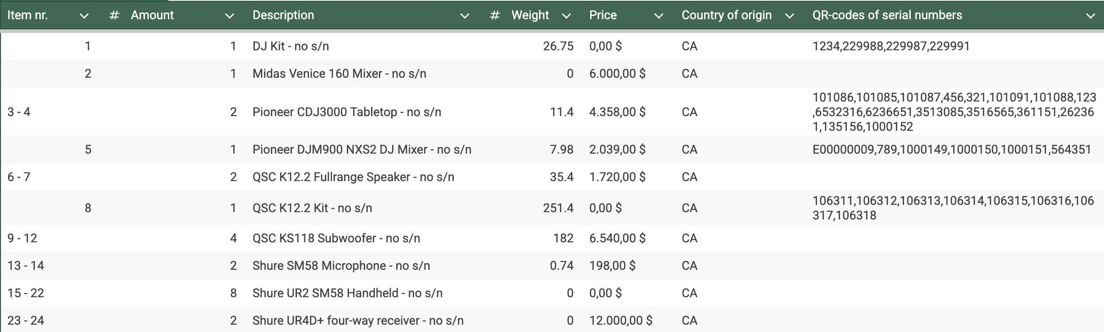Select the Weight column header label
Viewport: 1104px width, 332px height.
coord(530,15)
